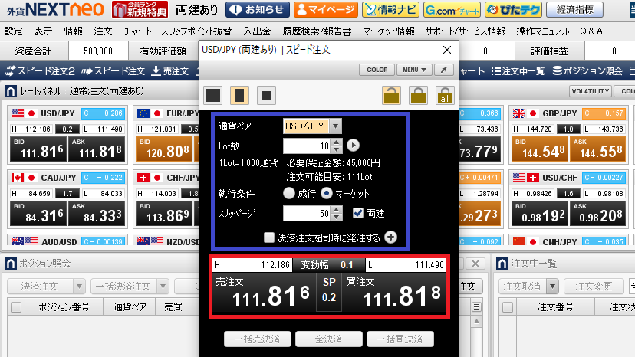Open the 入出金 menu item
The height and width of the screenshot is (357, 635).
[257, 31]
